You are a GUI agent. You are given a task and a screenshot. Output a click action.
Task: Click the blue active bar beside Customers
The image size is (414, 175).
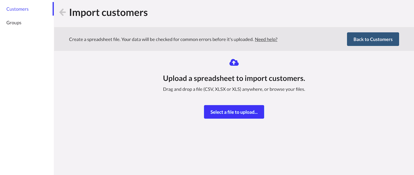click(53, 9)
